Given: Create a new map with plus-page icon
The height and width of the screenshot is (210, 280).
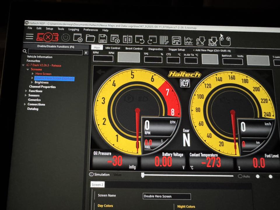Looking at the screenshot, I should tap(78, 38).
